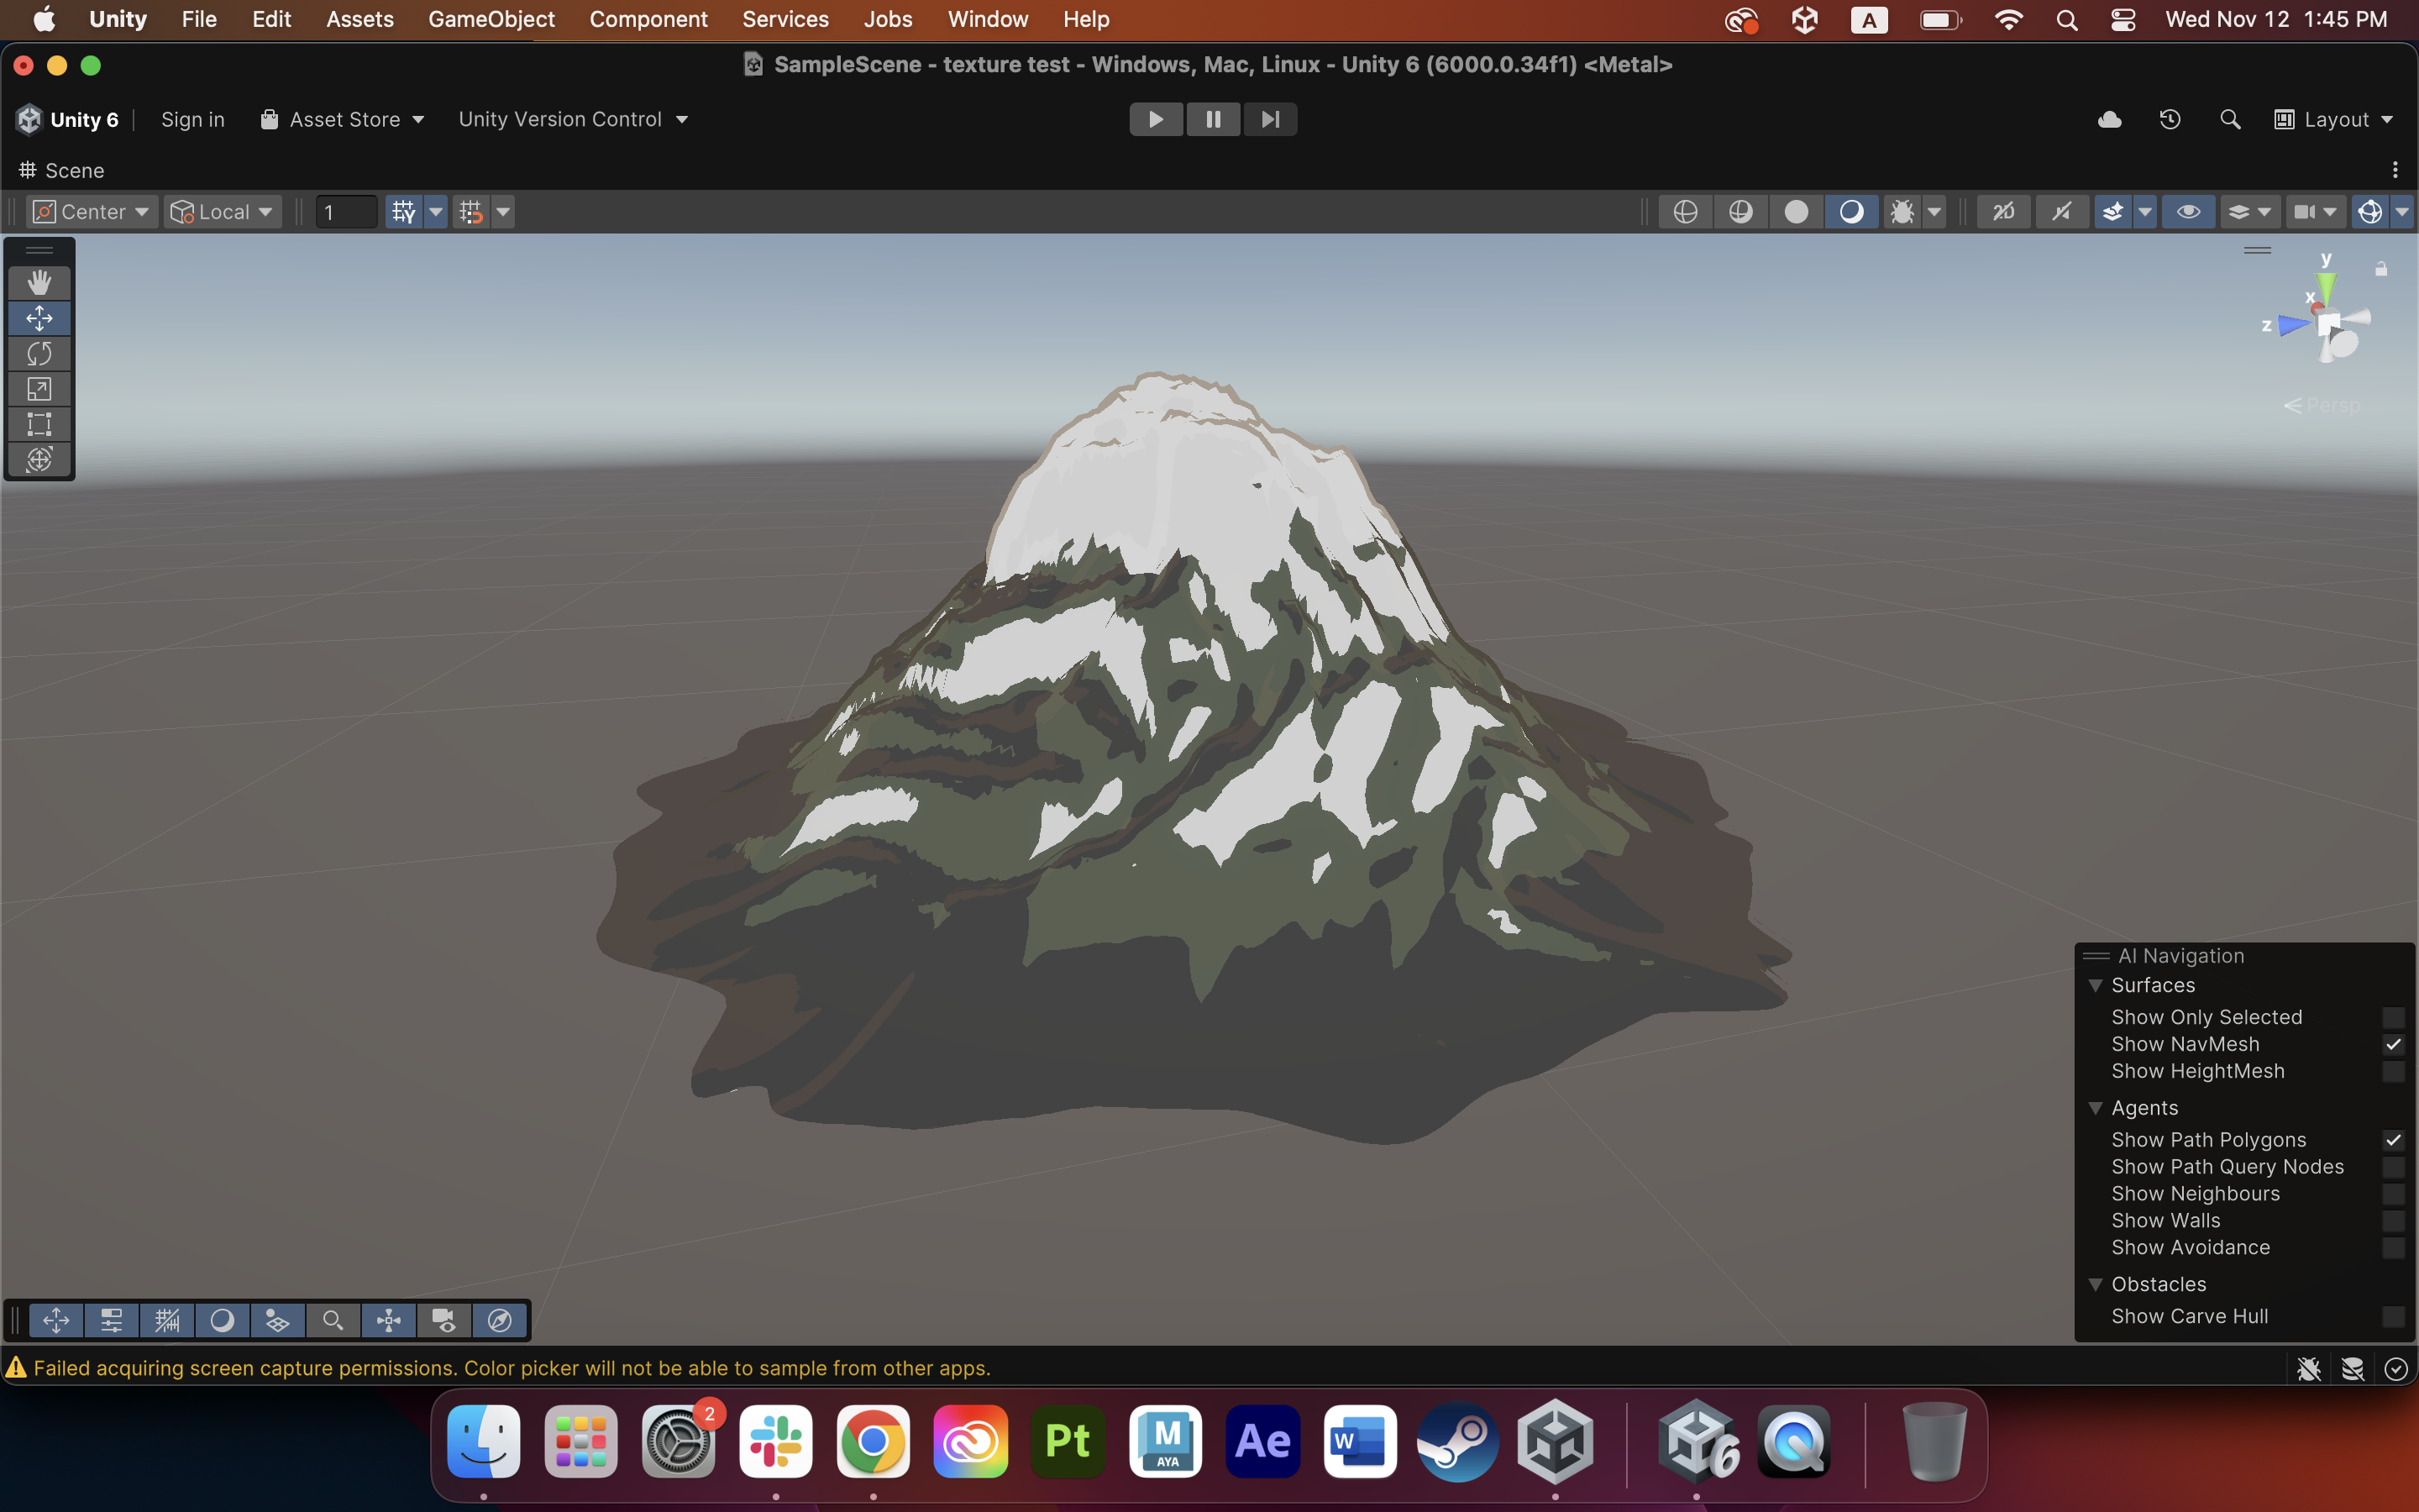Viewport: 2419px width, 1512px height.
Task: Open Unity Cloud icon
Action: tap(2109, 119)
